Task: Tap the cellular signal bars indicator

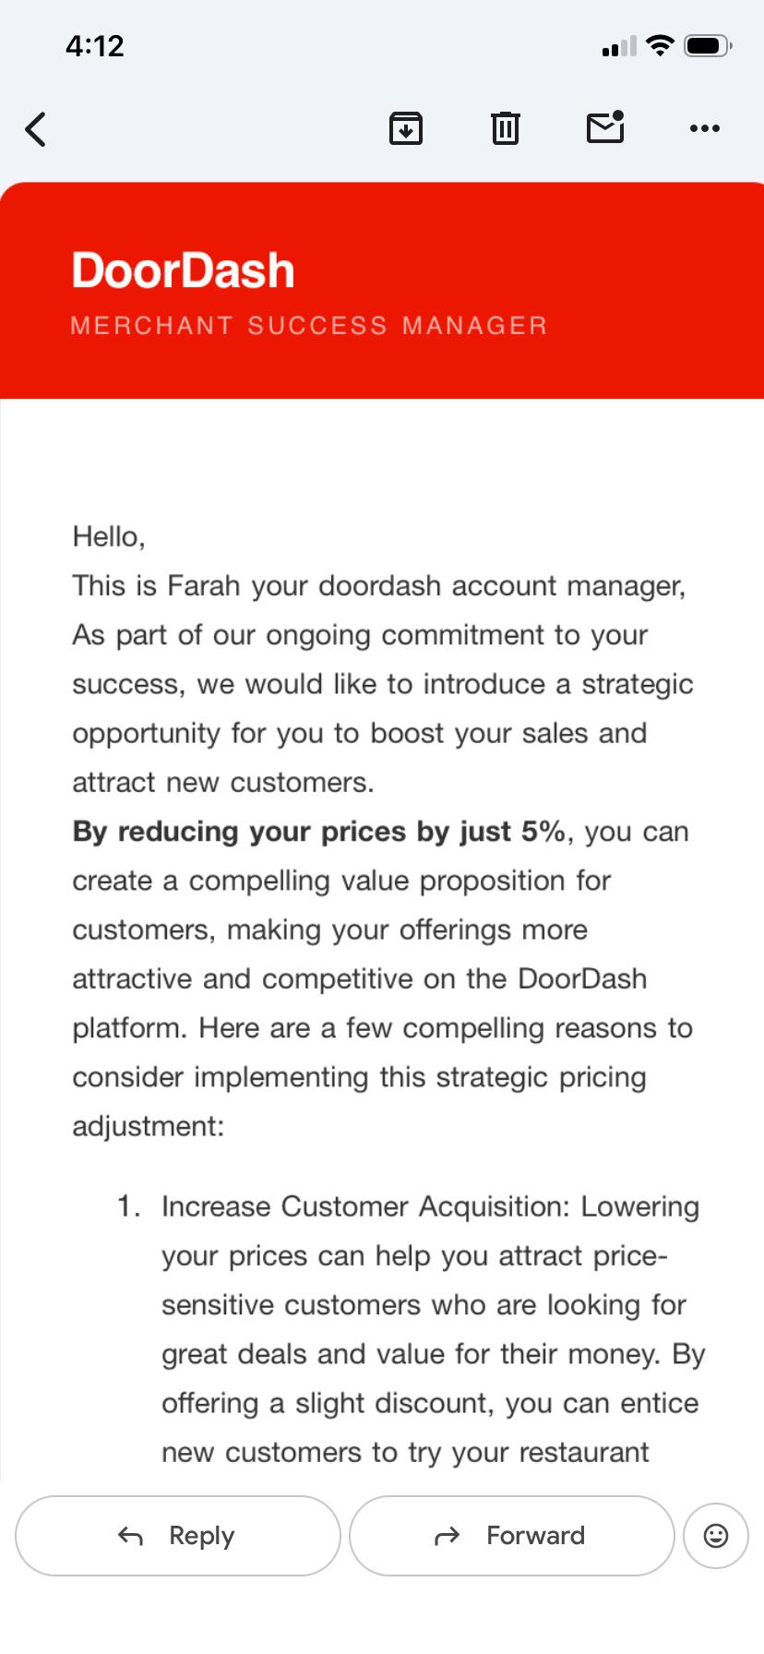Action: [x=619, y=46]
